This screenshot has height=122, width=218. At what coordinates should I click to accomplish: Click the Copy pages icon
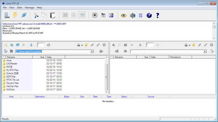[44, 15]
